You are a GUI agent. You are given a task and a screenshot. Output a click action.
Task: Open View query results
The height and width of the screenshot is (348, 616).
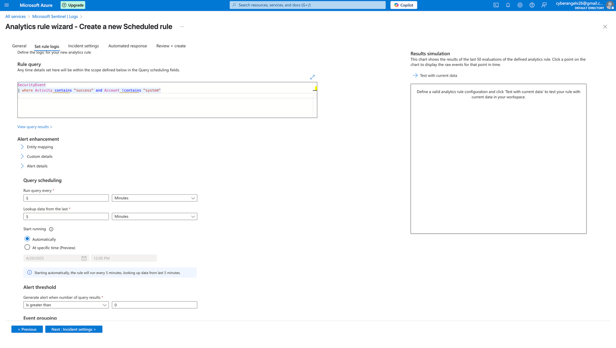coord(34,127)
